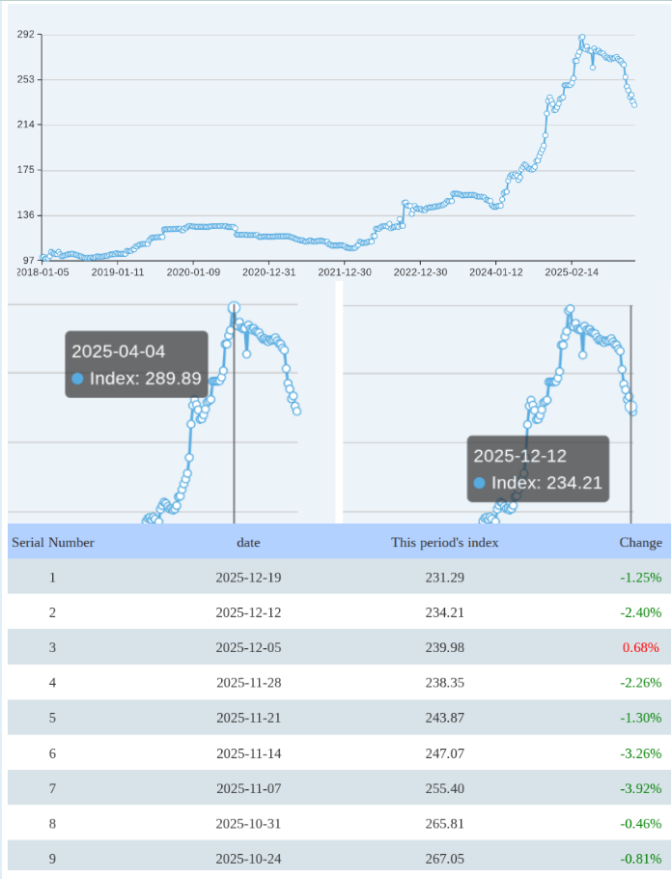The width and height of the screenshot is (672, 879).
Task: Click the 2020-01-09 x-axis label
Action: click(x=193, y=272)
